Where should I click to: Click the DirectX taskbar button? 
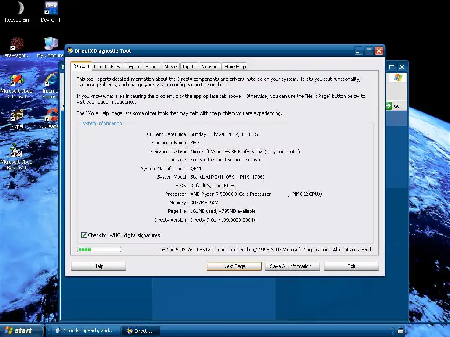[141, 331]
